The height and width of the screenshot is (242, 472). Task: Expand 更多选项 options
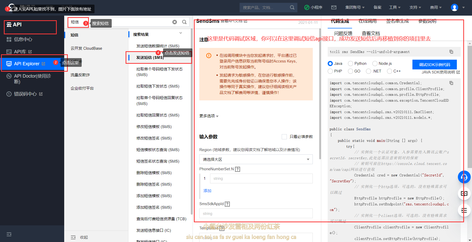point(209,116)
